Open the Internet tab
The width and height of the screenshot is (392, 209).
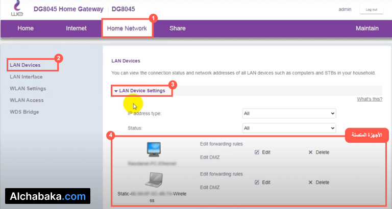pyautogui.click(x=76, y=29)
